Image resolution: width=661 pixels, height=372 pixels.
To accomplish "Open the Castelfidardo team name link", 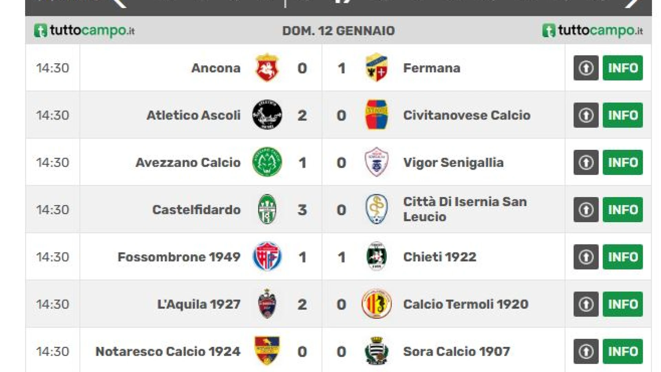I will point(196,209).
